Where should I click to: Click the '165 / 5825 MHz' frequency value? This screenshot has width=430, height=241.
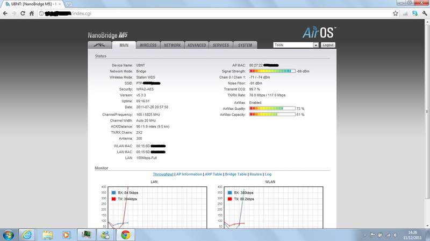click(x=148, y=115)
